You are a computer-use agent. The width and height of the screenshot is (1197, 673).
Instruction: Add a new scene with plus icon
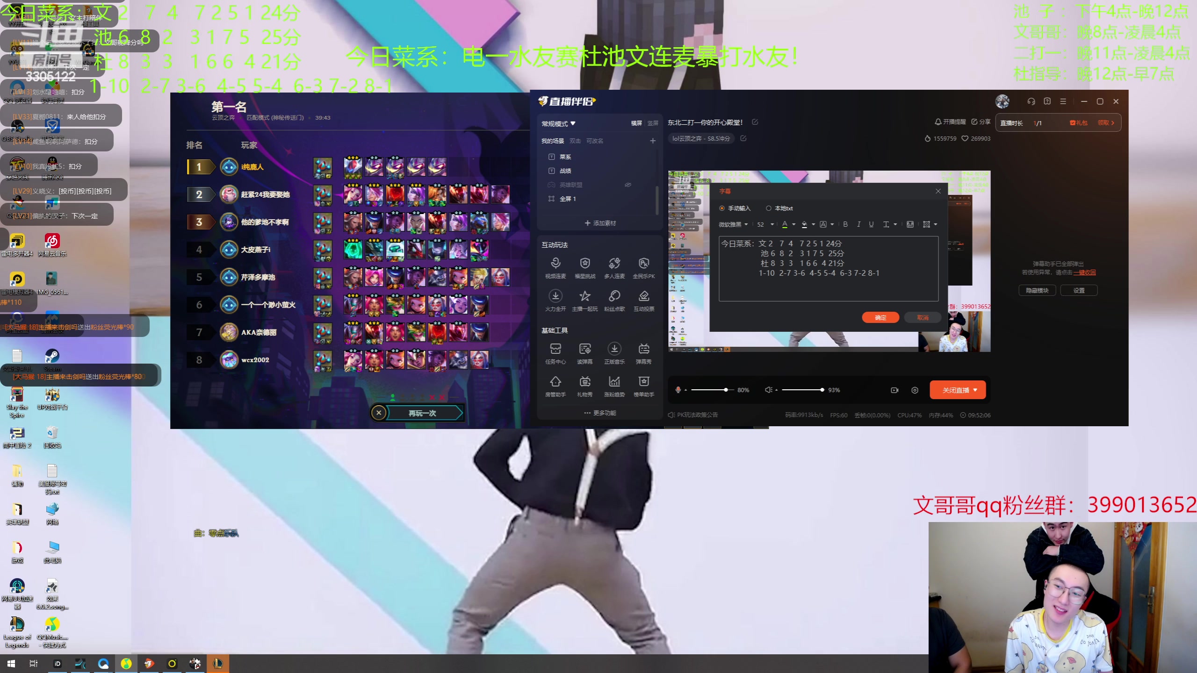click(653, 141)
